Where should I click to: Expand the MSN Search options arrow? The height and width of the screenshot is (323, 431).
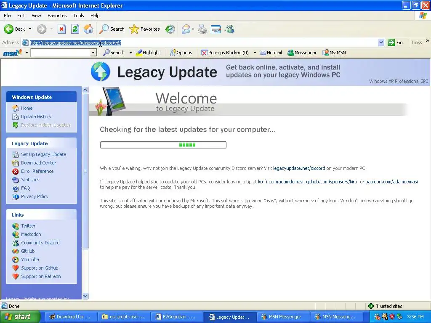click(x=130, y=53)
